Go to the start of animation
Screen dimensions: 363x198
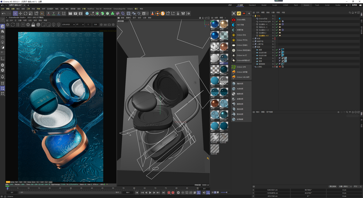137,192
